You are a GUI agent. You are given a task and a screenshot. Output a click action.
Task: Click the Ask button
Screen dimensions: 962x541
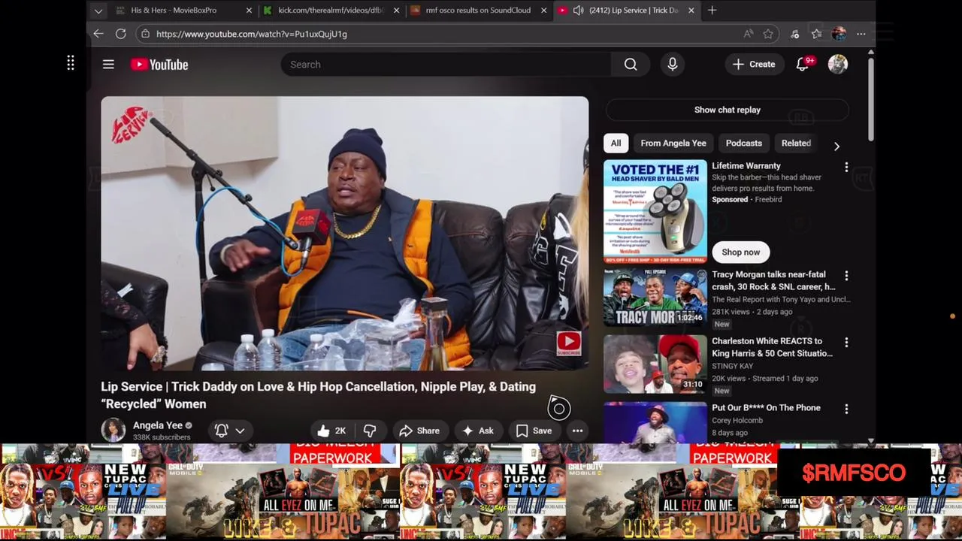click(478, 431)
